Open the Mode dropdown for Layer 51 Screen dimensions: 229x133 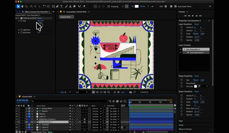(96, 117)
